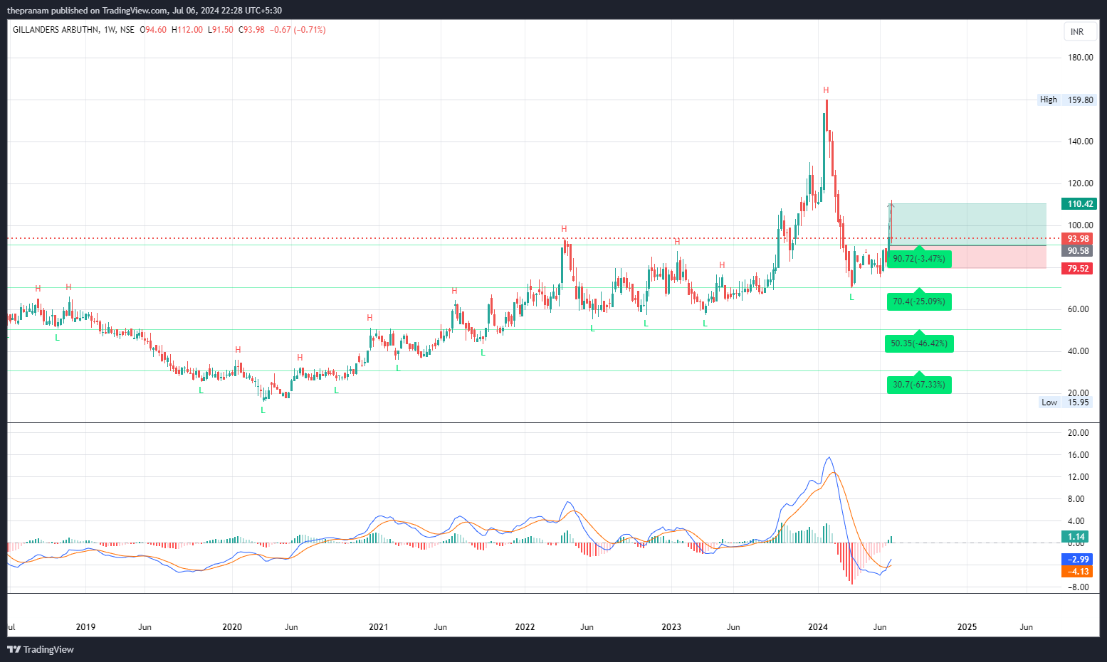
Task: Click the 2024 time axis label
Action: pyautogui.click(x=818, y=627)
